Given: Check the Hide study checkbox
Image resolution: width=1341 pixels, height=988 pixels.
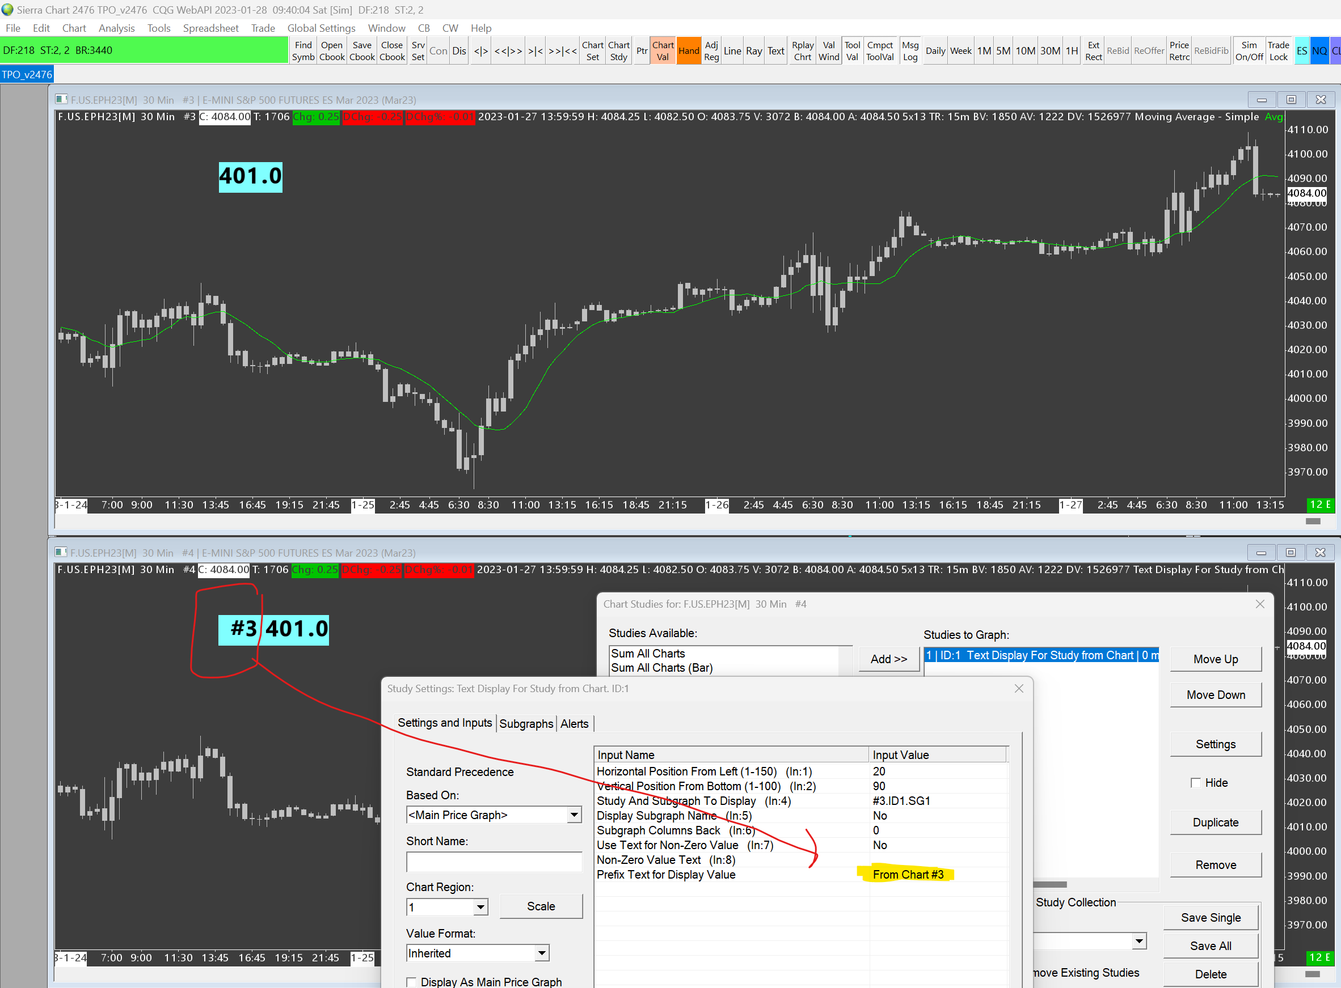Looking at the screenshot, I should point(1195,782).
